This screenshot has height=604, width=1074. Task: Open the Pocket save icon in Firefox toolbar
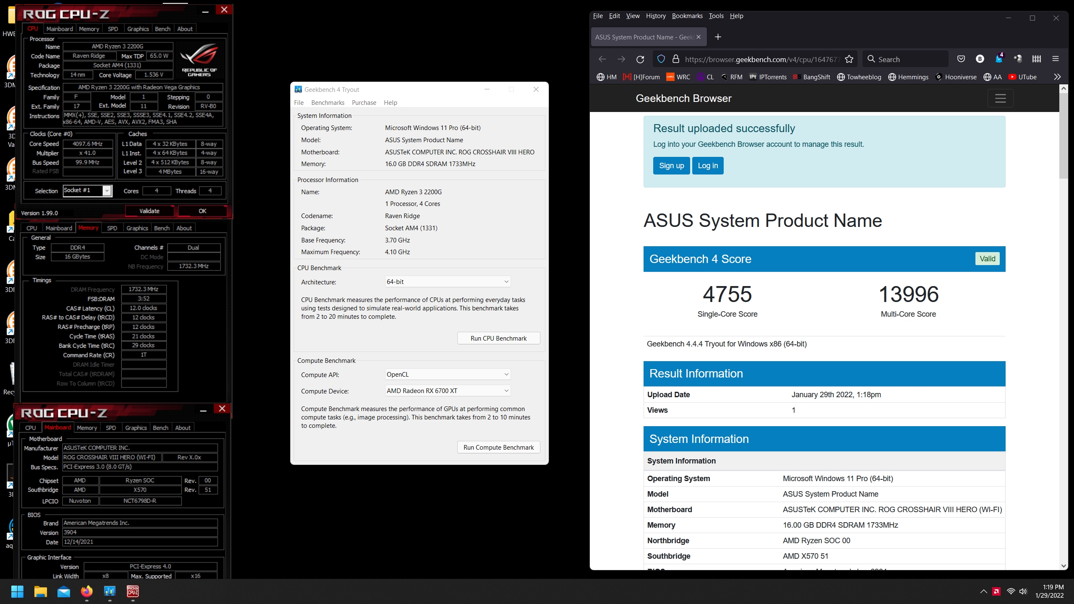click(961, 59)
